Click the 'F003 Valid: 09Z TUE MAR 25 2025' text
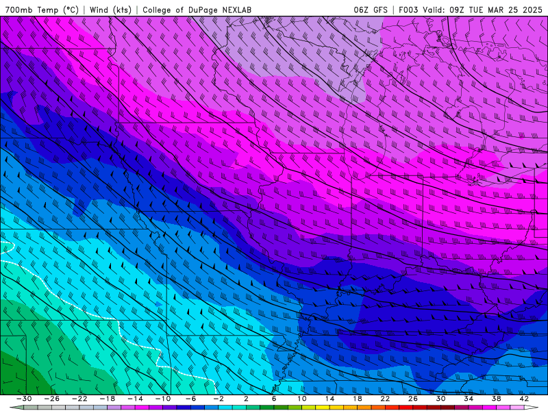This screenshot has height=411, width=548. (471, 10)
